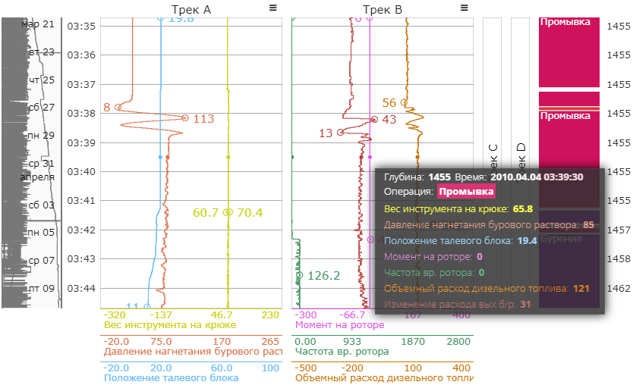Click the 03:41 time label
Image resolution: width=633 pixels, height=388 pixels.
pyautogui.click(x=81, y=201)
